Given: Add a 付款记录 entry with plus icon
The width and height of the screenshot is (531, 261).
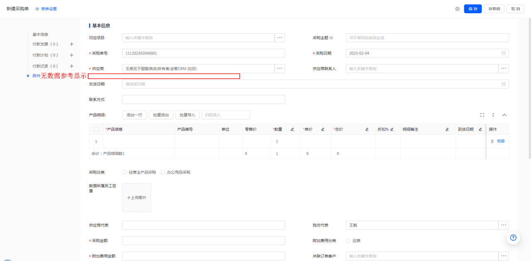Looking at the screenshot, I should 71,66.
